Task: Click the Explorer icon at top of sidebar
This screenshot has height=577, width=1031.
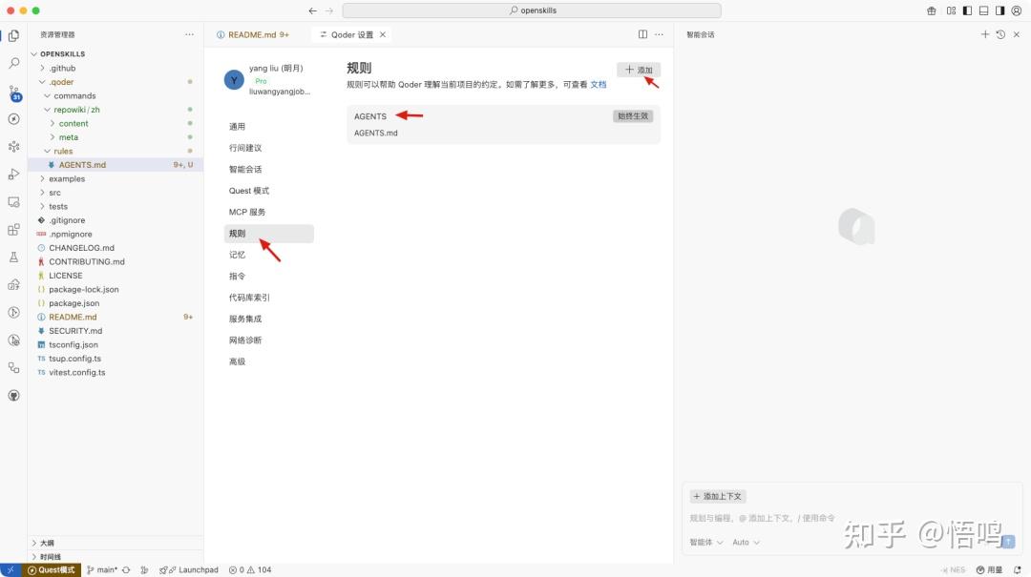Action: (x=13, y=35)
